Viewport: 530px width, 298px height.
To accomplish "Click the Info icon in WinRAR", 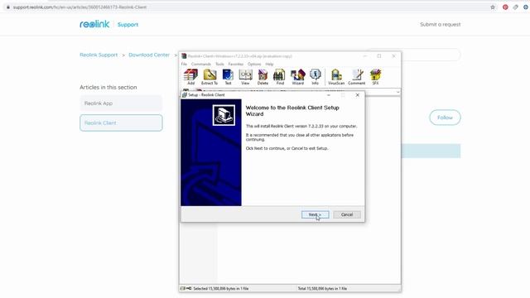I will [315, 77].
